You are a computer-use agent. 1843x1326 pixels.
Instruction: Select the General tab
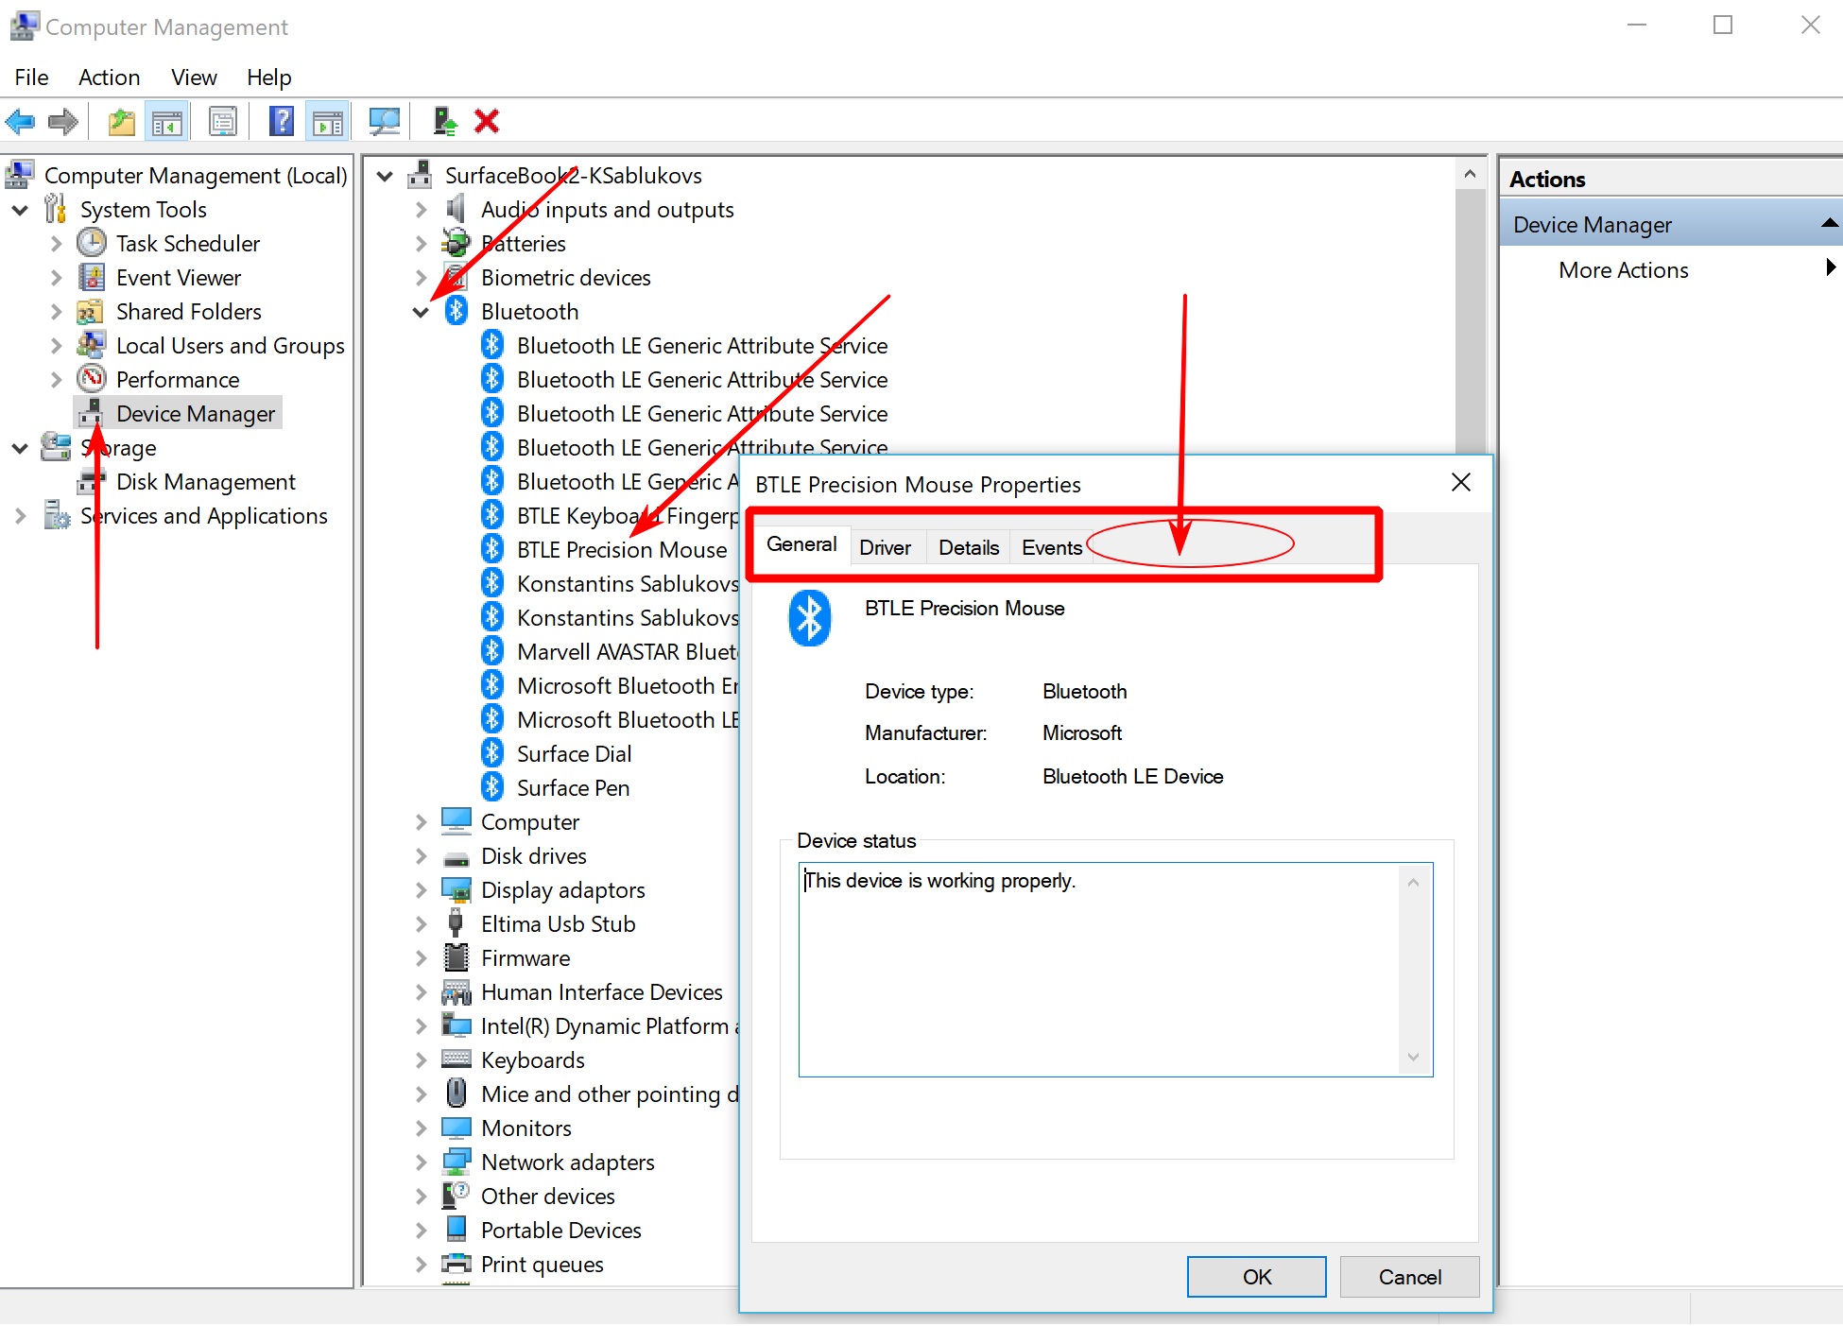(801, 544)
